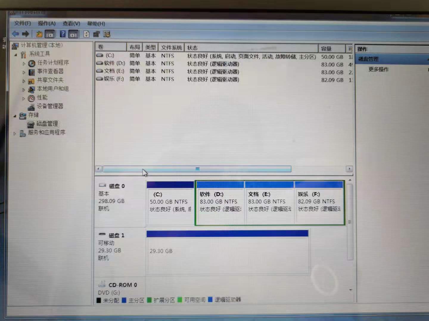429x321 pixels.
Task: Open 任务计划程序 clock icon item
Action: 53,62
